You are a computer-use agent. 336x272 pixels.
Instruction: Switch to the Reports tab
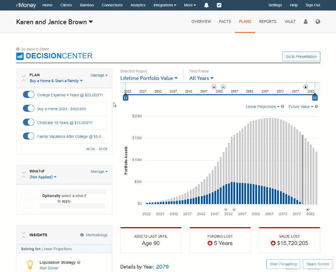tap(268, 21)
